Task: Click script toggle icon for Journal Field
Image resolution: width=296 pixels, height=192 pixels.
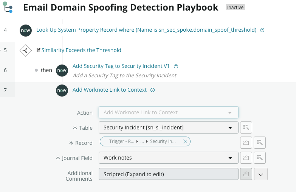Action: coord(246,158)
